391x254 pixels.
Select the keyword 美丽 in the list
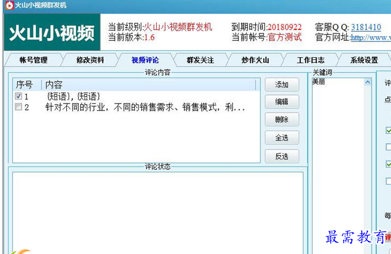click(319, 81)
